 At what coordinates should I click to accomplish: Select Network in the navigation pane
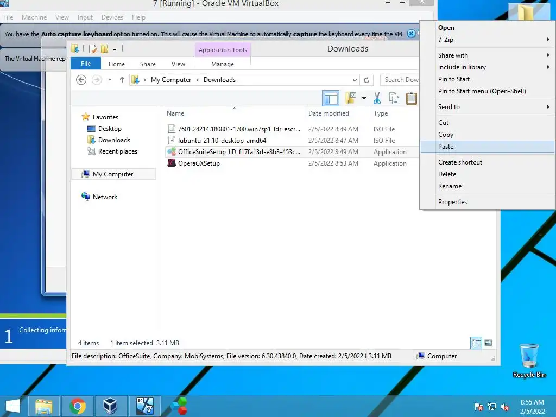pos(105,197)
